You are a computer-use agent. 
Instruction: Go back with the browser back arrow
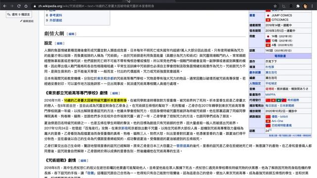[x=5, y=6]
